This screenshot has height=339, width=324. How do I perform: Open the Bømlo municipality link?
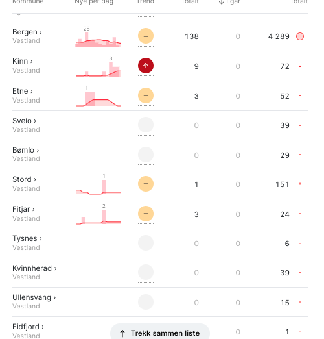coord(25,150)
